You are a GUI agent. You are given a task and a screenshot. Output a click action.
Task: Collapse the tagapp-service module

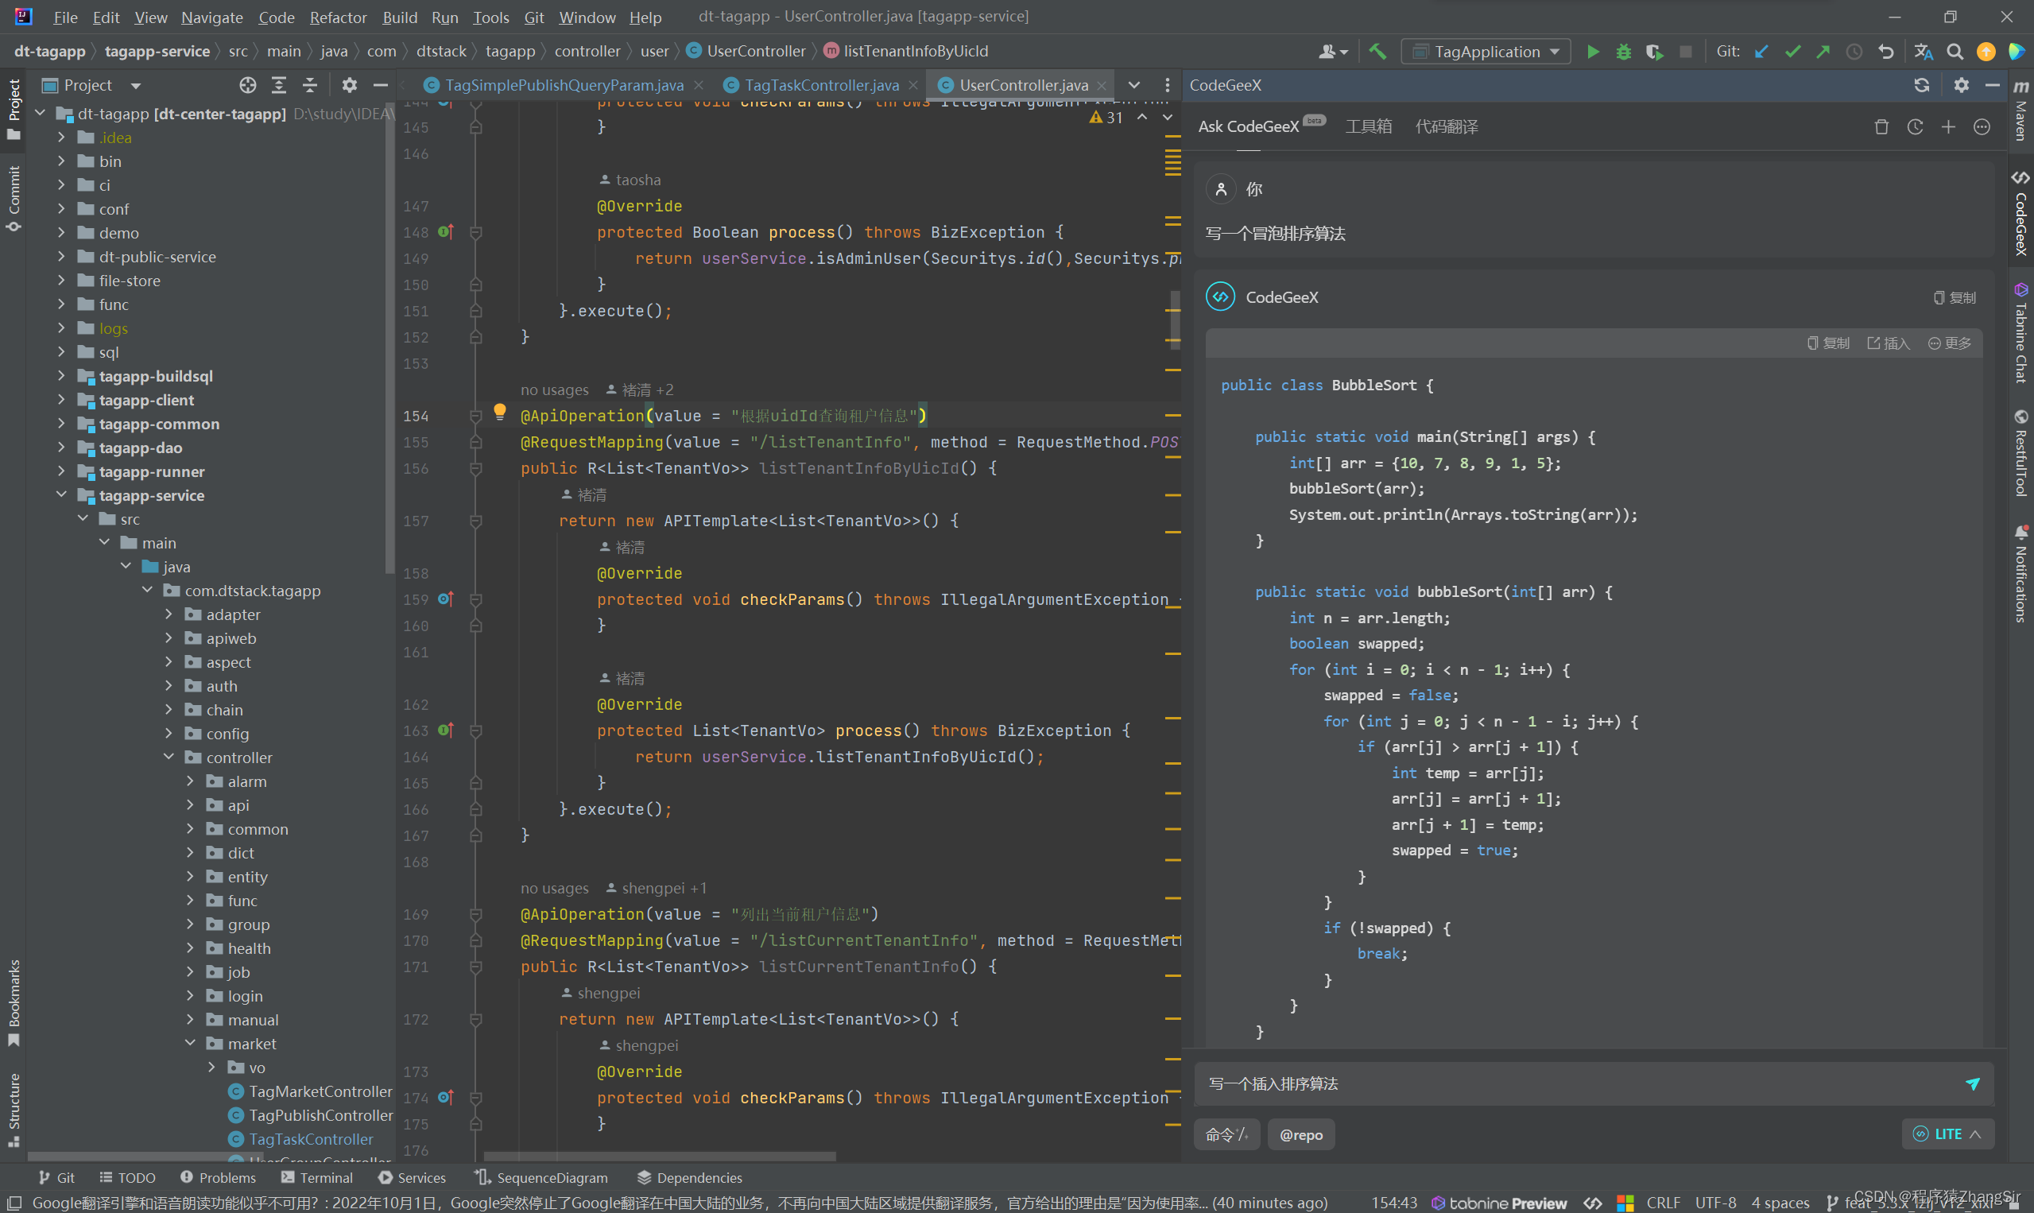point(61,495)
